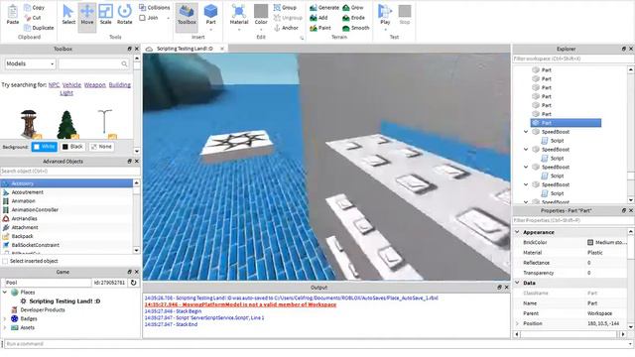Click the Light search suggestion link

click(x=66, y=92)
